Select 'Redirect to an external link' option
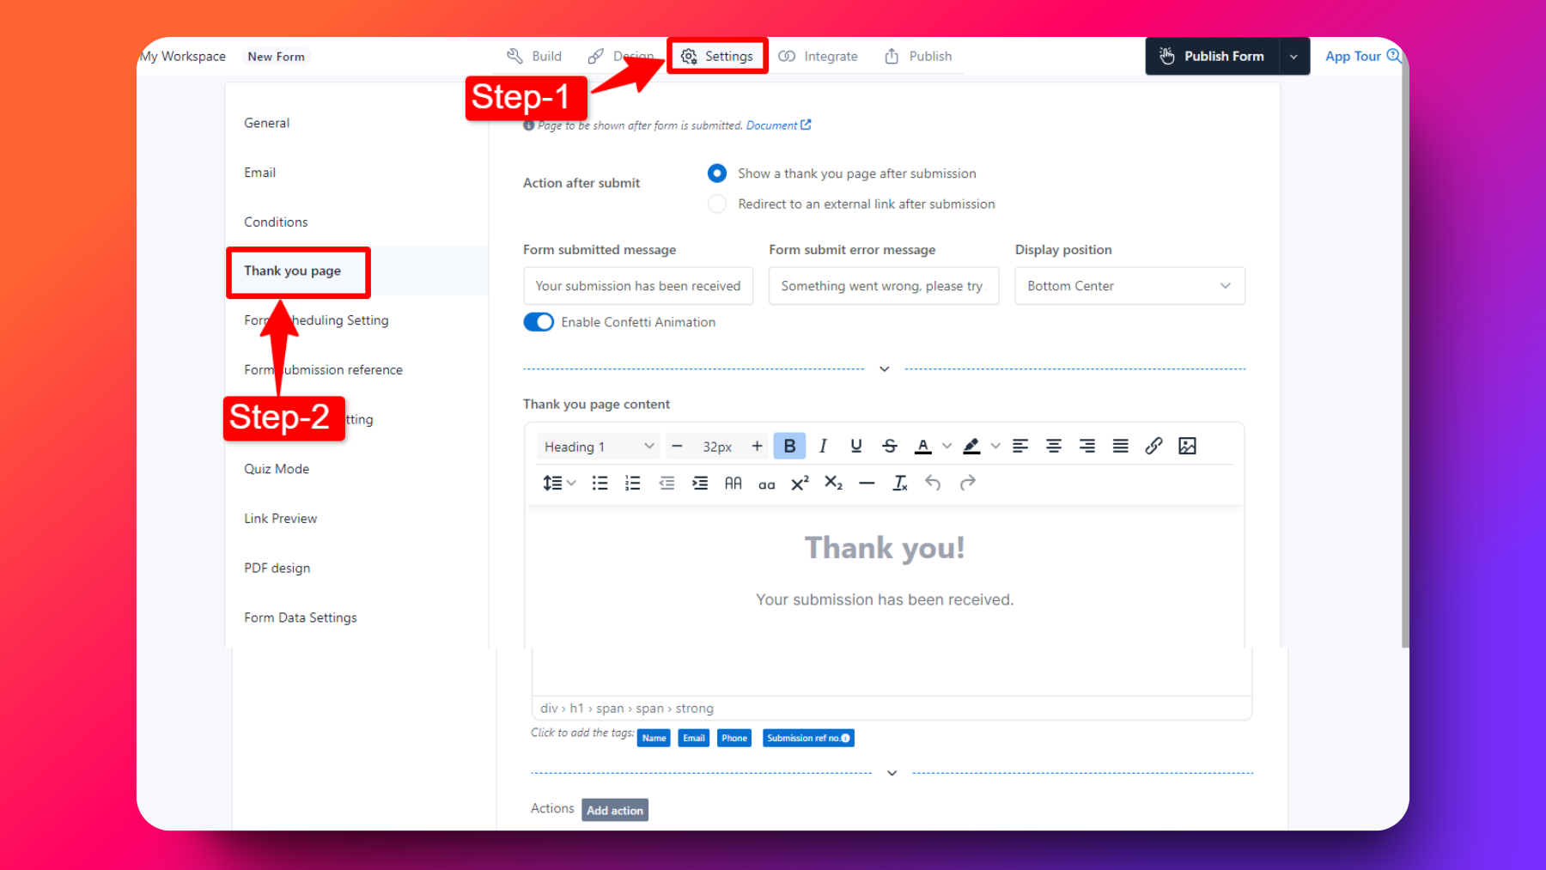Viewport: 1546px width, 870px height. [x=717, y=204]
